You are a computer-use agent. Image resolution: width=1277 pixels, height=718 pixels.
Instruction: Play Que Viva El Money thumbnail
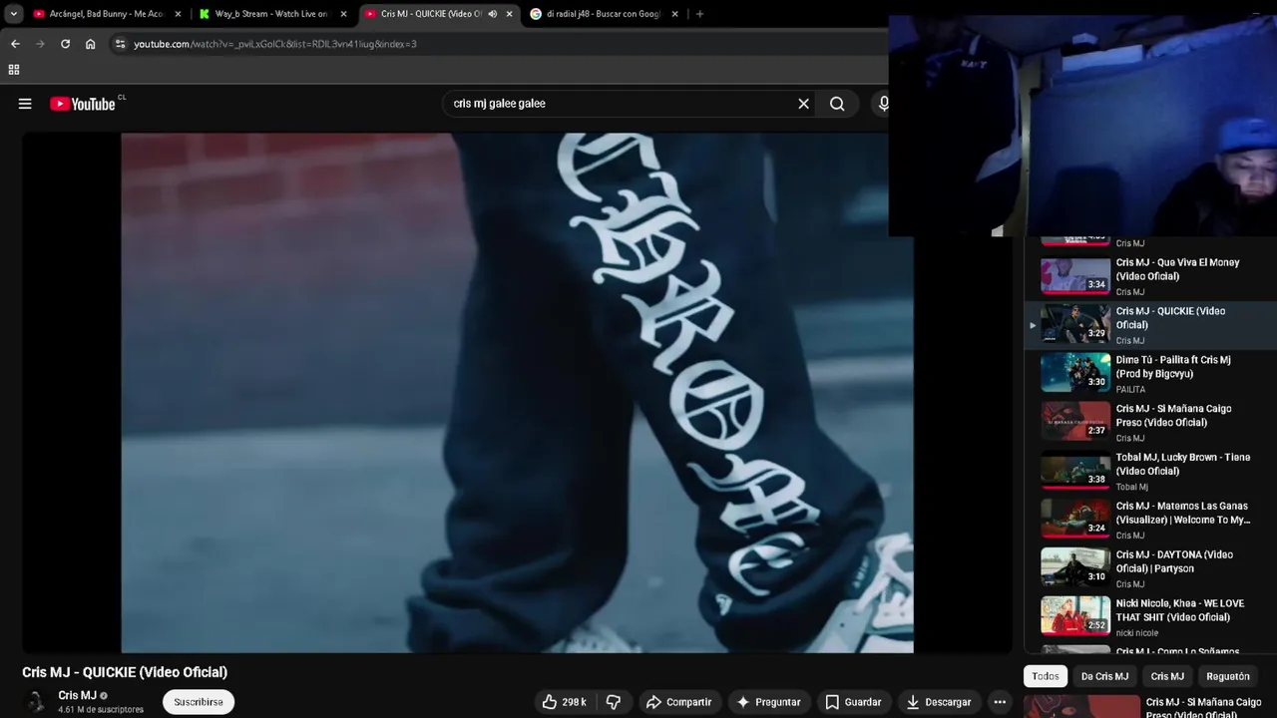[1075, 276]
